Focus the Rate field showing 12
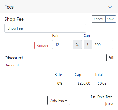 [62, 44]
